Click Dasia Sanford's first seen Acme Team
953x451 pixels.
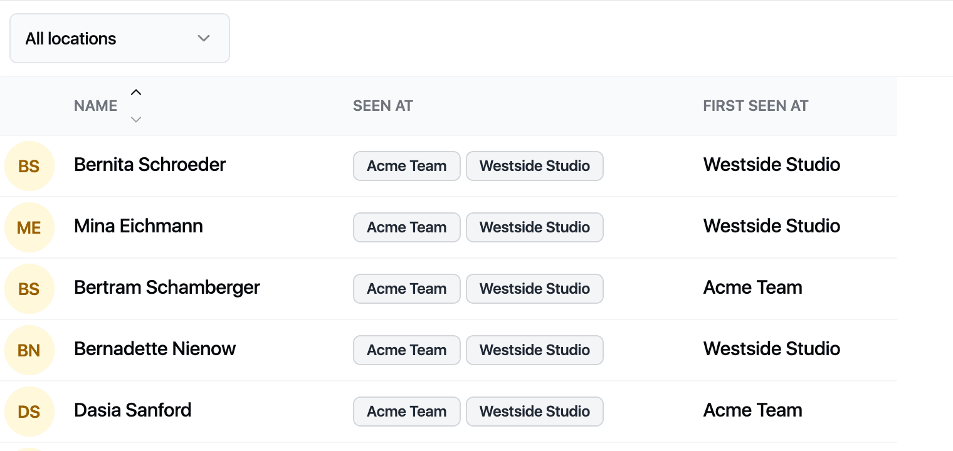point(753,410)
